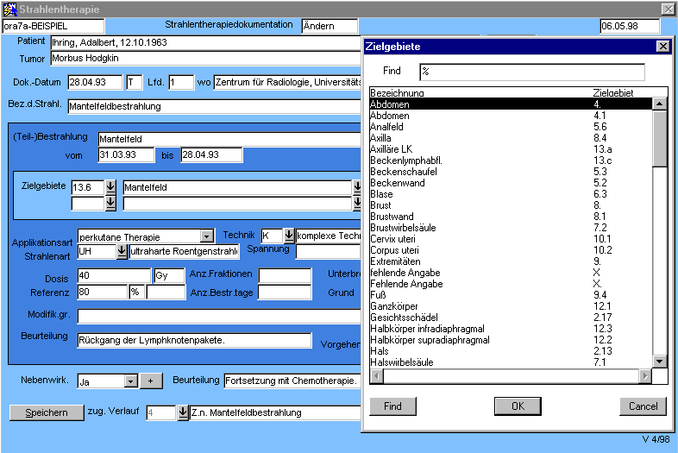This screenshot has height=453, width=678.
Task: Expand the Applikationsart perkutane Therapie dropdown
Action: coord(206,236)
